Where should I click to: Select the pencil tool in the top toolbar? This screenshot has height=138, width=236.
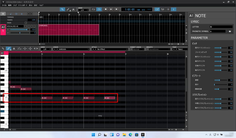pyautogui.click(x=68, y=9)
